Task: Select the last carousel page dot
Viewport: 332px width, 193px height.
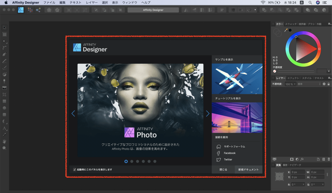Action: click(x=155, y=161)
